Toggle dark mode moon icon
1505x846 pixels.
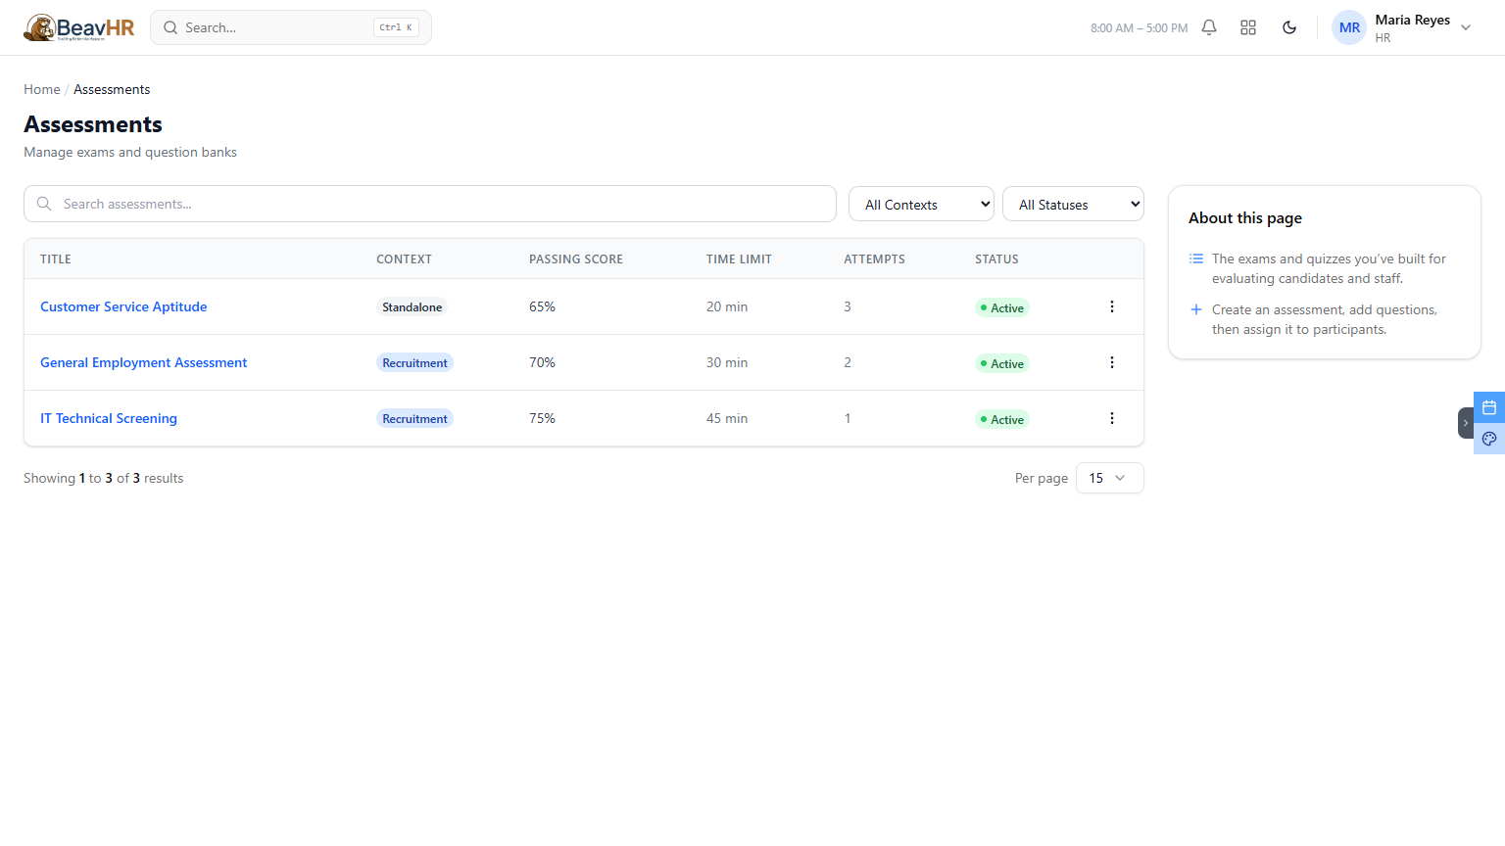pyautogui.click(x=1289, y=27)
